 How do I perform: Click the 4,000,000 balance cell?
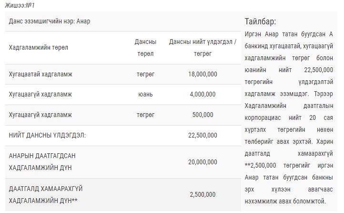coord(203,95)
